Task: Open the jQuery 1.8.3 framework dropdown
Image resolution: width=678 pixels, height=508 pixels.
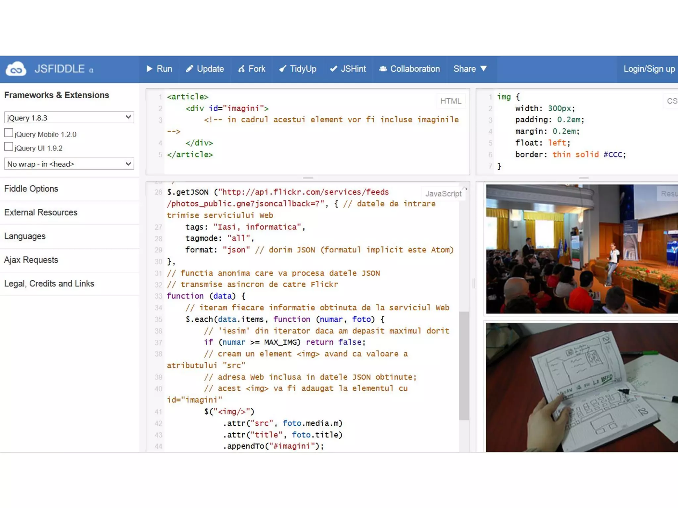Action: 69,117
